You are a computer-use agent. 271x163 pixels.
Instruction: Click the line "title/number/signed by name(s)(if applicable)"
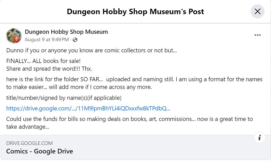coord(64,98)
